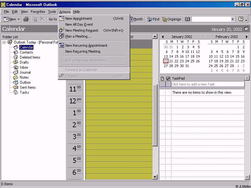Open the find contact combo box dropdown
The image size is (251, 188).
pos(232,19)
